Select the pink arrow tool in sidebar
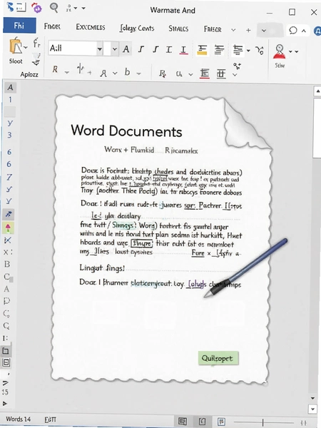 click(x=8, y=228)
